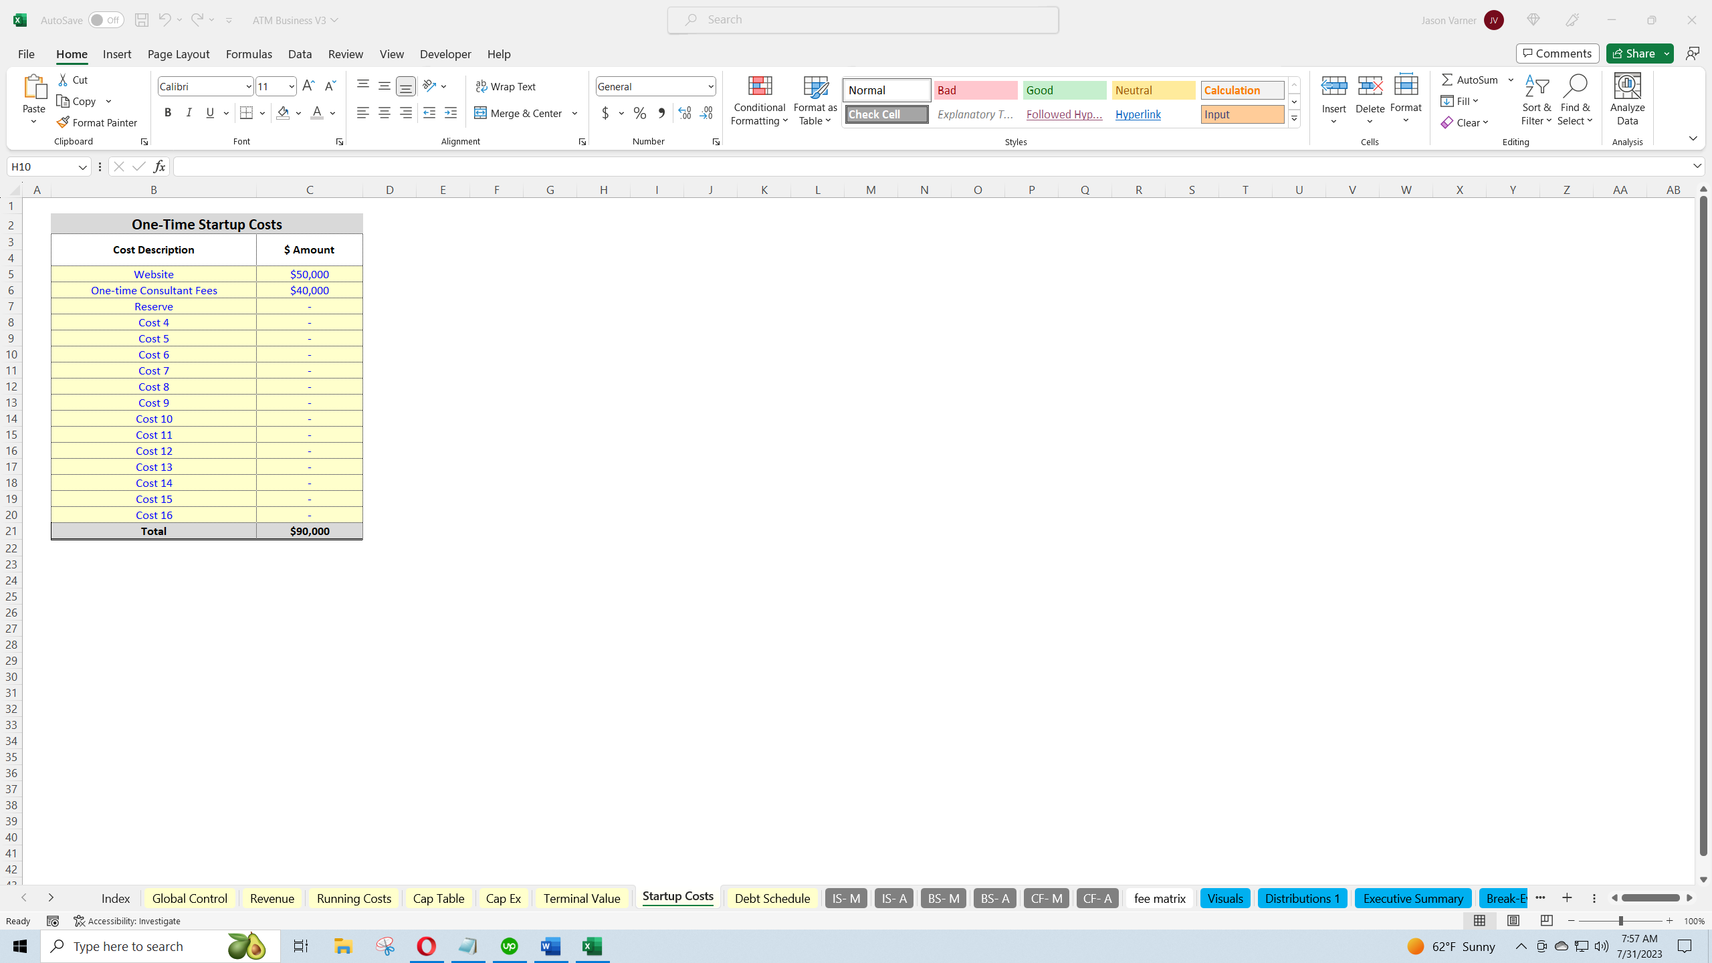Click the Delete cells icon
The height and width of the screenshot is (963, 1712).
pyautogui.click(x=1370, y=86)
